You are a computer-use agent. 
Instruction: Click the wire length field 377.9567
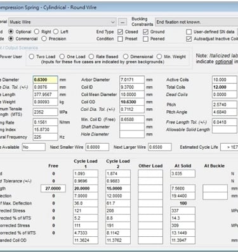[x=45, y=94]
